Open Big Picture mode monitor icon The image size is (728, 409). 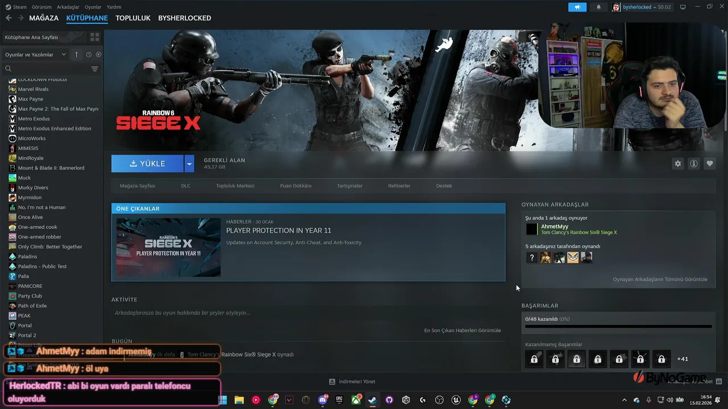tap(683, 7)
